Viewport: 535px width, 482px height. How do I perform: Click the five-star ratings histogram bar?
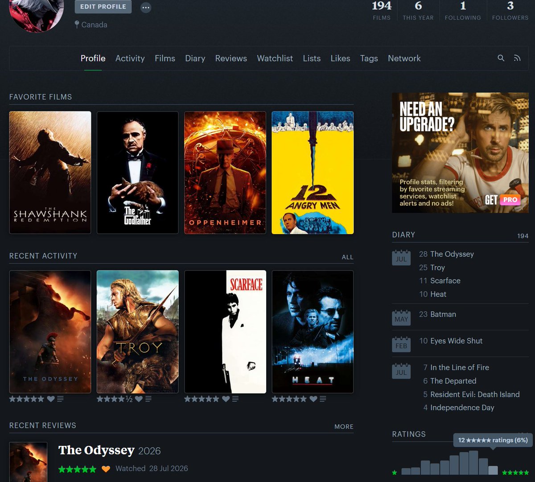pyautogui.click(x=493, y=470)
